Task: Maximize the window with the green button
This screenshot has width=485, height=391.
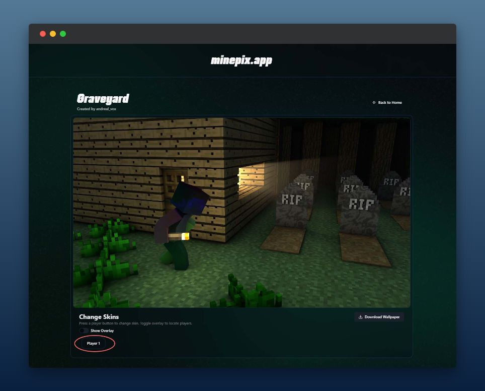Action: coord(63,34)
